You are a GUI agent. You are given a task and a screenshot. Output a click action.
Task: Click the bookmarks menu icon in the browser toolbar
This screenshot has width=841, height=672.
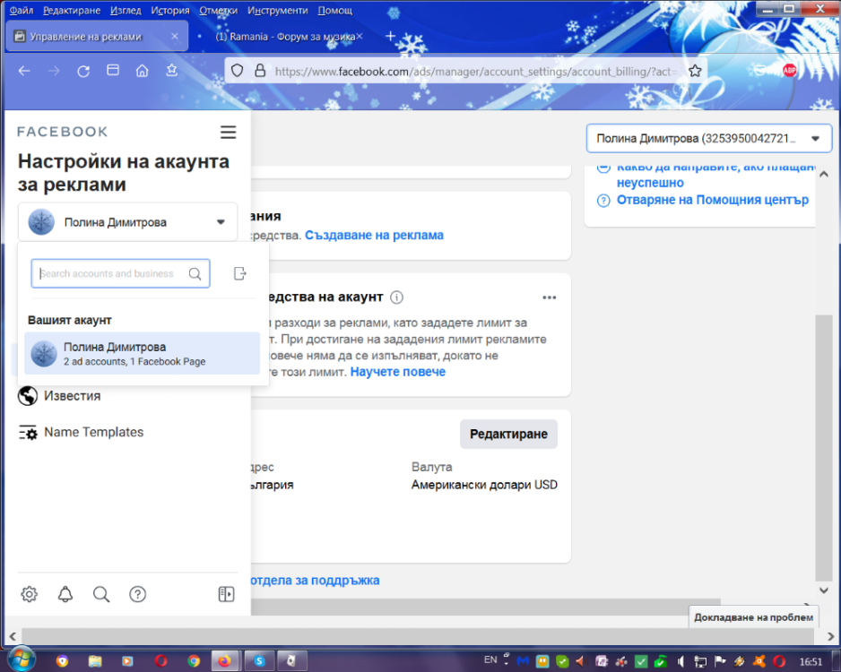tap(171, 70)
